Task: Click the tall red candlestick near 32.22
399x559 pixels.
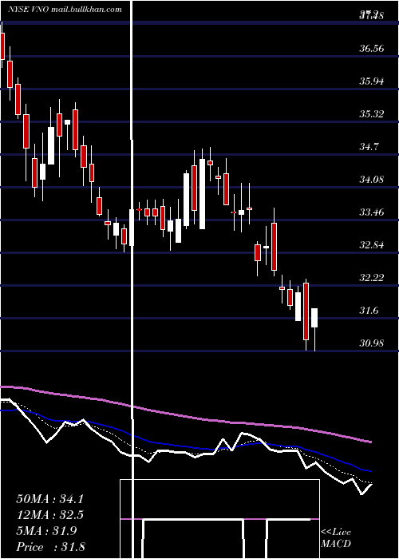Action: (x=306, y=311)
